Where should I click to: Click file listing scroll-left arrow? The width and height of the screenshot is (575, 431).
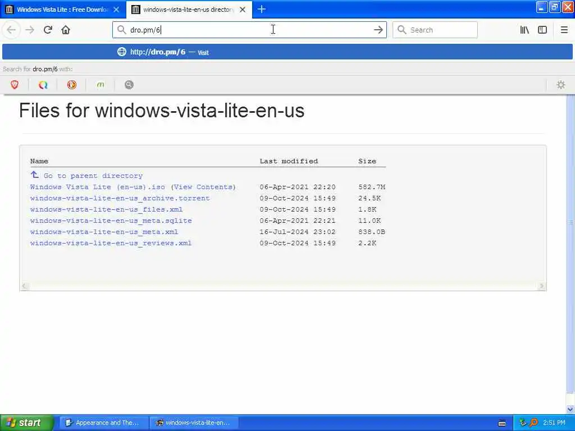tap(25, 286)
